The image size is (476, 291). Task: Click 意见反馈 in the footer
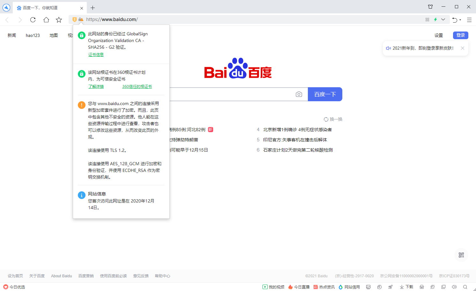click(x=141, y=276)
